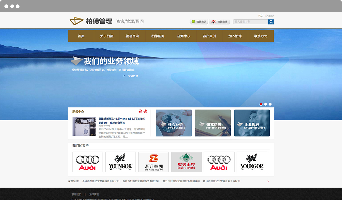342x200 pixels.
Task: Open 客户案例 menu item
Action: (x=209, y=36)
